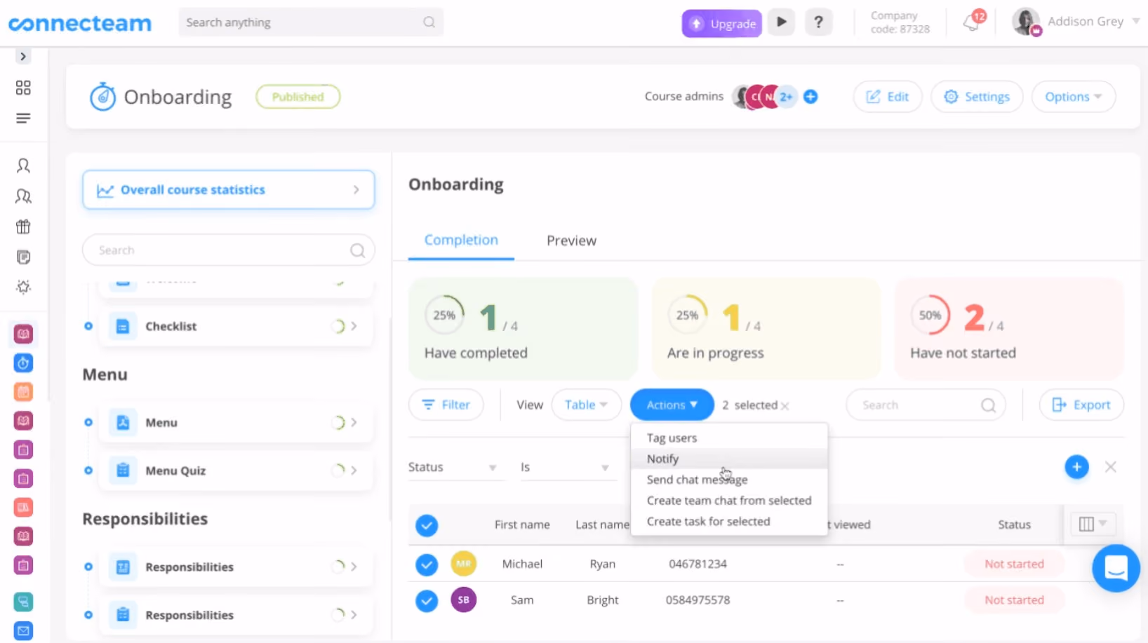
Task: Expand Checklist item chevron
Action: pyautogui.click(x=354, y=326)
